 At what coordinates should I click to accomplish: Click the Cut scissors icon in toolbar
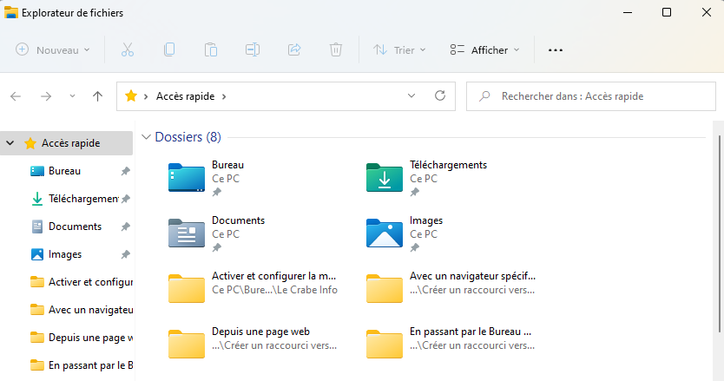pyautogui.click(x=128, y=49)
